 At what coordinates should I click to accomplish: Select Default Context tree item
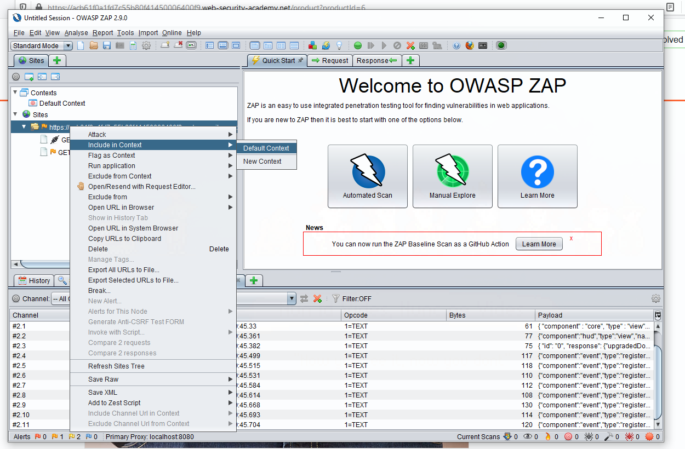click(58, 103)
